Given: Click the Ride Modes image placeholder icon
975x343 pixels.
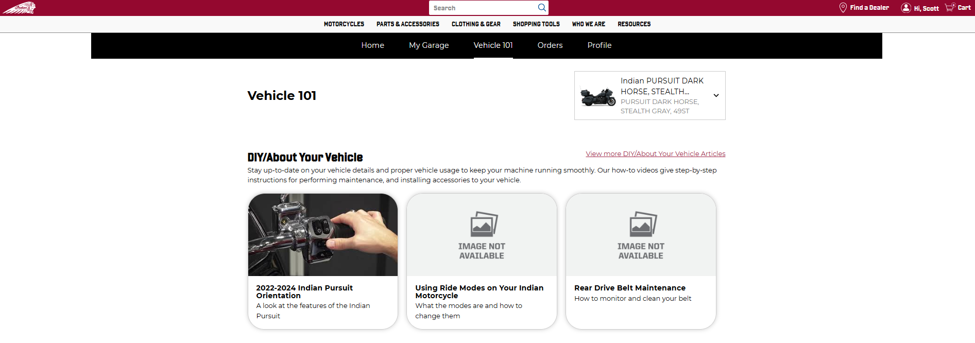Looking at the screenshot, I should pyautogui.click(x=483, y=225).
